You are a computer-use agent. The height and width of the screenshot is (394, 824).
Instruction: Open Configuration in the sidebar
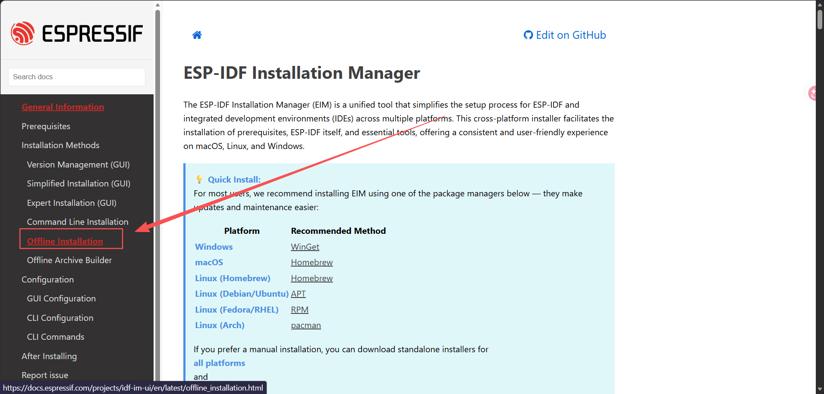click(47, 279)
